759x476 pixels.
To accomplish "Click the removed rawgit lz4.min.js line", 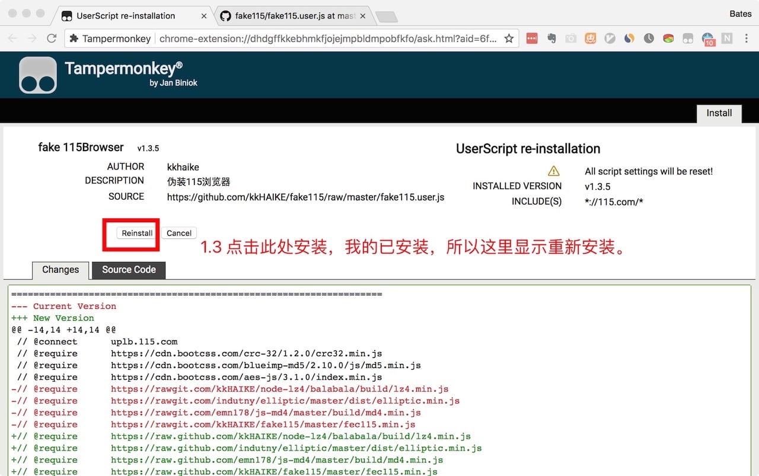I will pyautogui.click(x=229, y=389).
